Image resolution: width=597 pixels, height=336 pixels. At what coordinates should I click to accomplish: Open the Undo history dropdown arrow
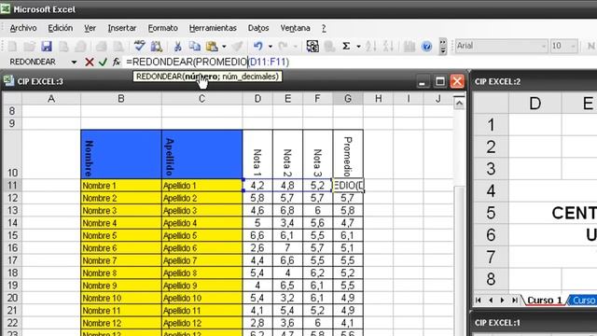tap(271, 47)
